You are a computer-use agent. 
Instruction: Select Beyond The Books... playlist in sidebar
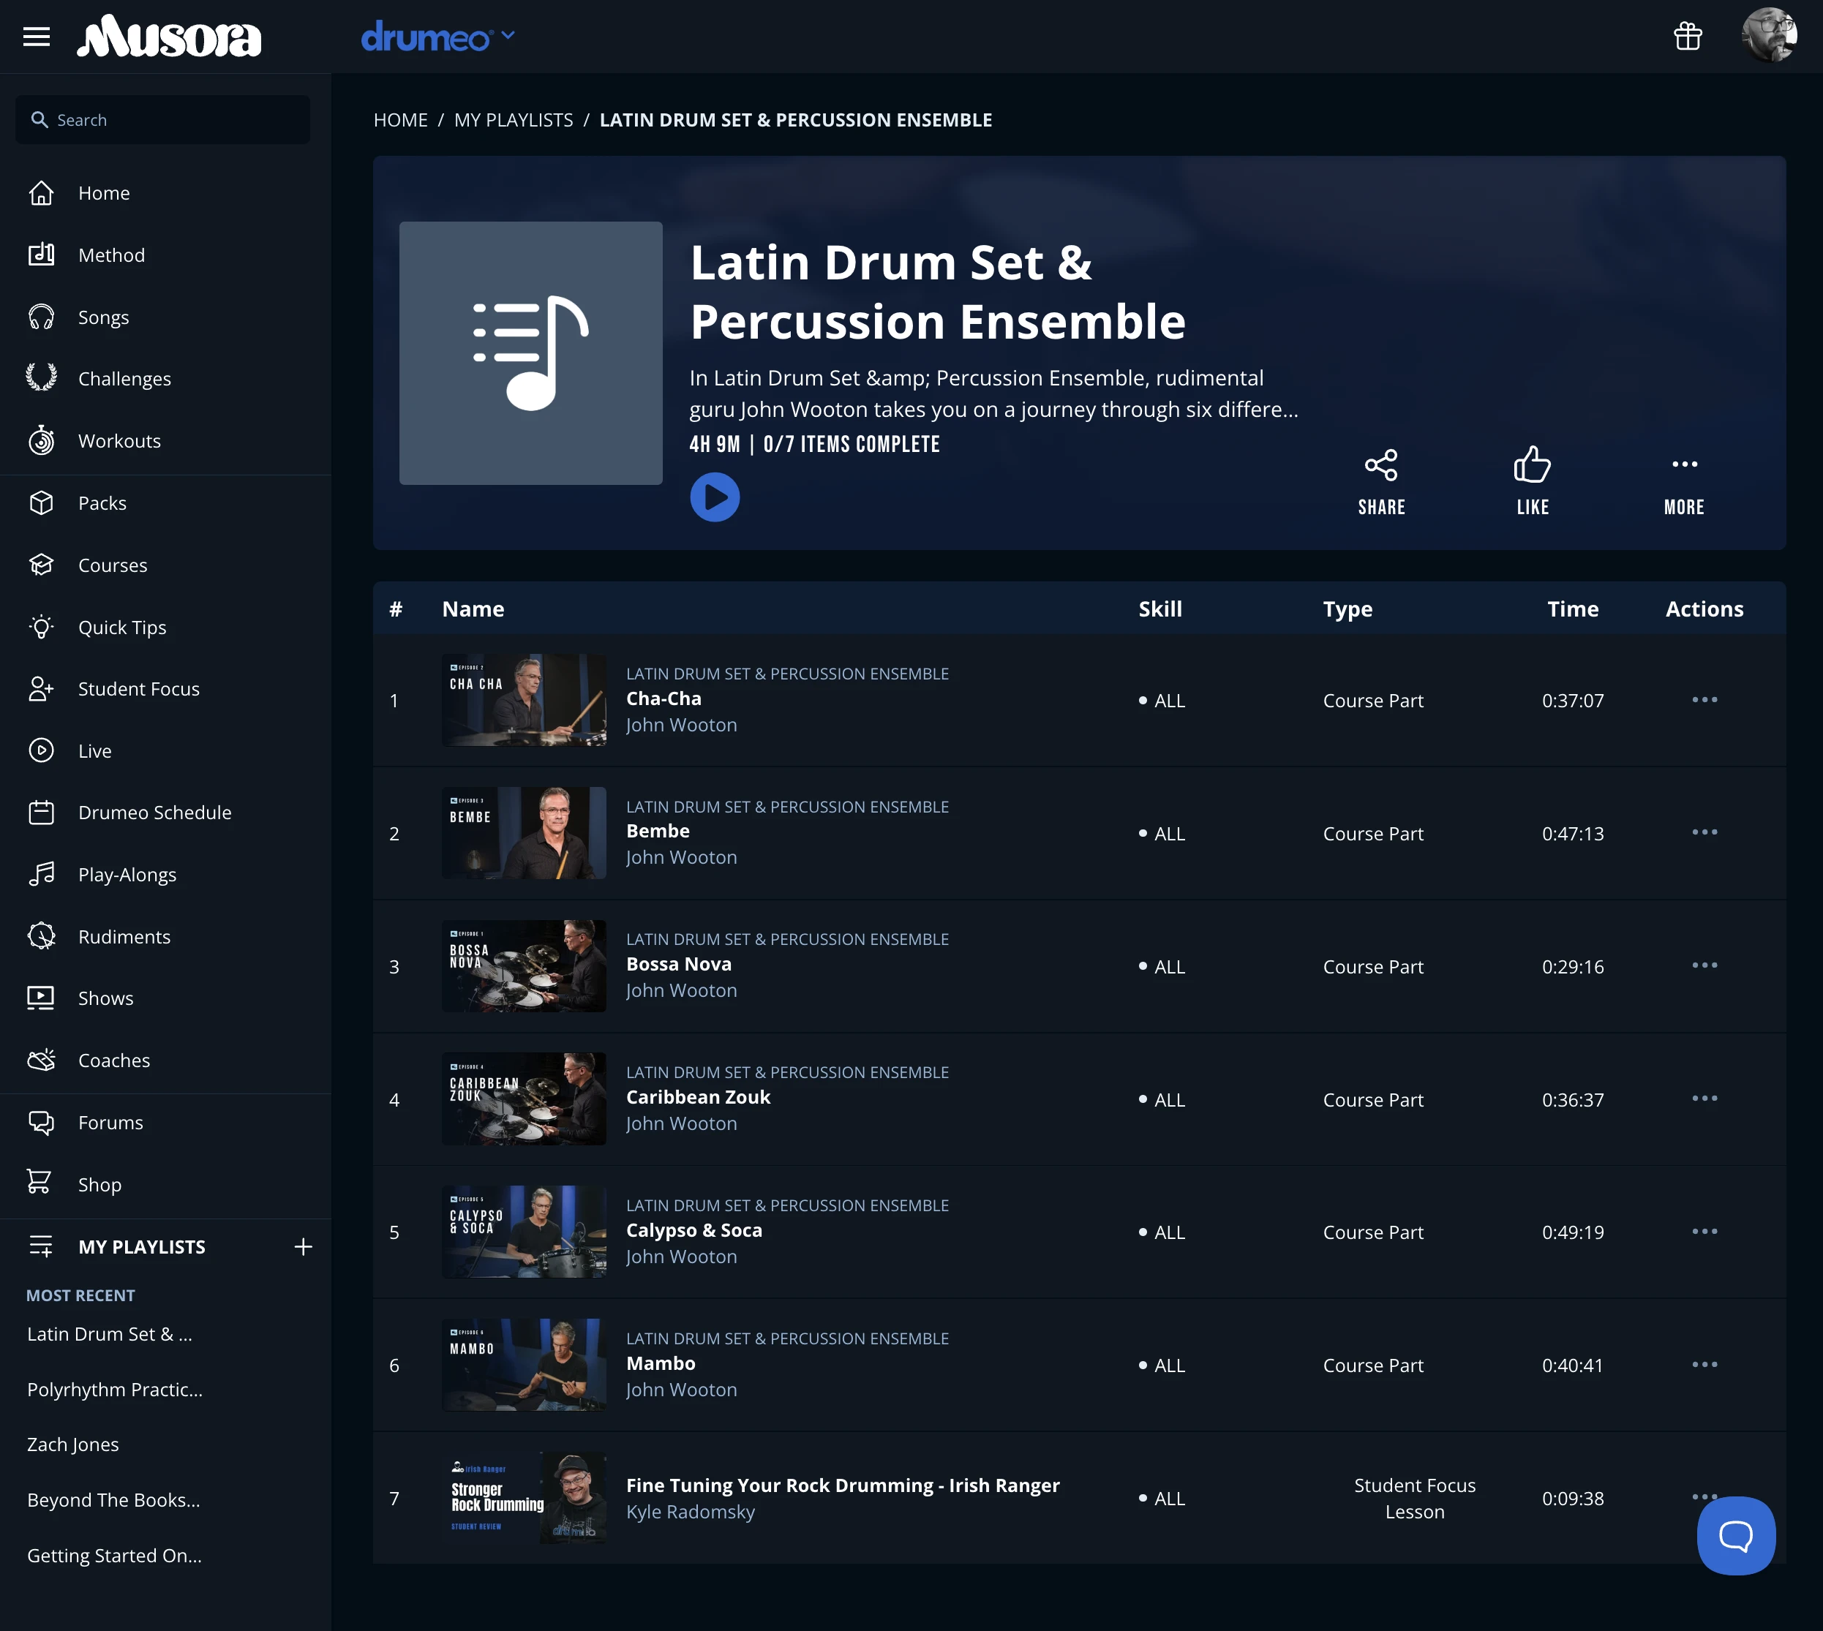pyautogui.click(x=113, y=1500)
